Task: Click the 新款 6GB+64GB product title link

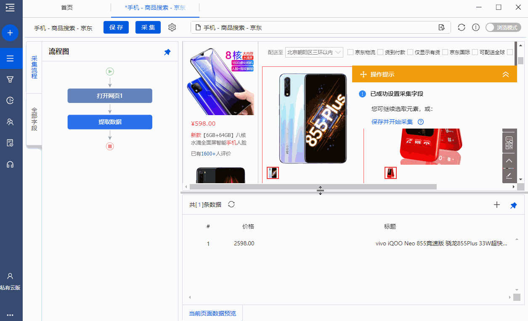Action: pyautogui.click(x=218, y=139)
